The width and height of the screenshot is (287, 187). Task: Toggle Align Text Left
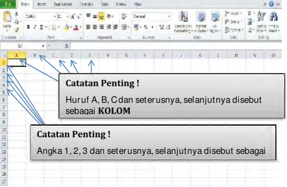(88, 27)
